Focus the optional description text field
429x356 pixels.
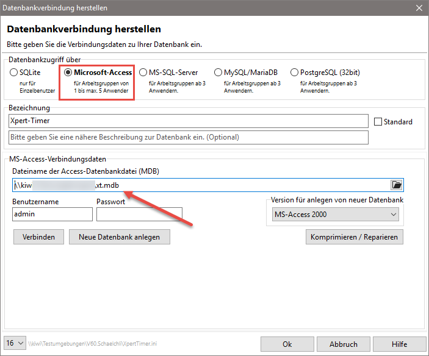tap(189, 137)
